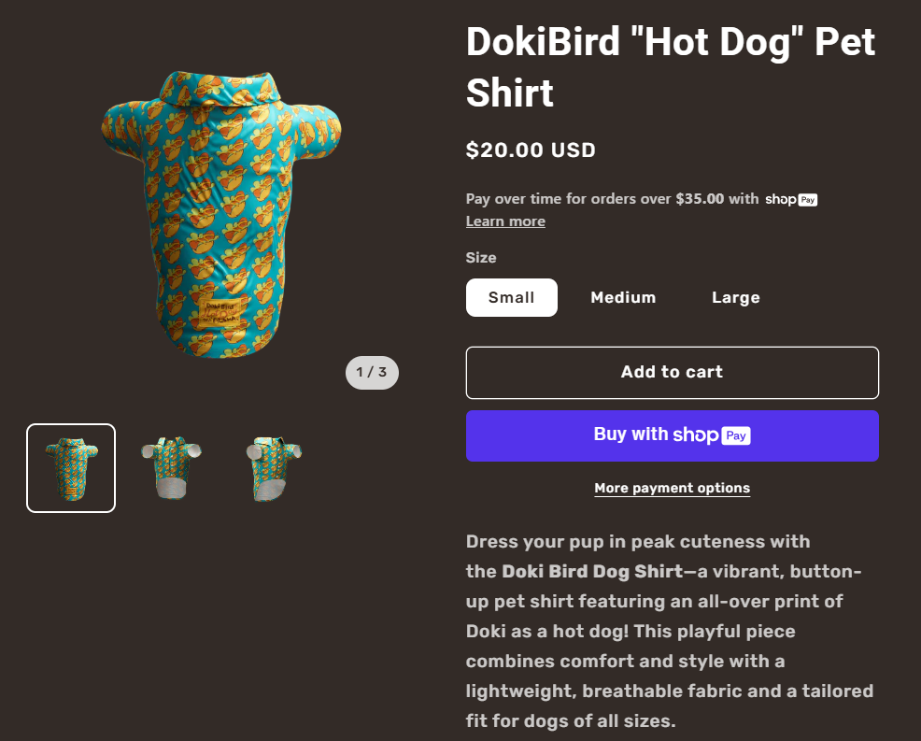The image size is (921, 741).
Task: Follow the Learn more link
Action: pyautogui.click(x=505, y=221)
